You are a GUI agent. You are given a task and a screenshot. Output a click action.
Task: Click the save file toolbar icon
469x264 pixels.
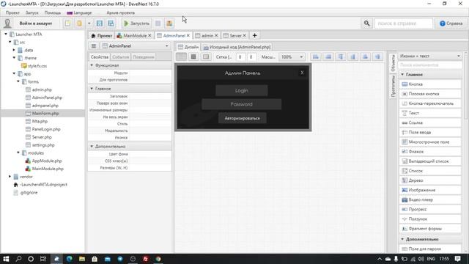100,23
